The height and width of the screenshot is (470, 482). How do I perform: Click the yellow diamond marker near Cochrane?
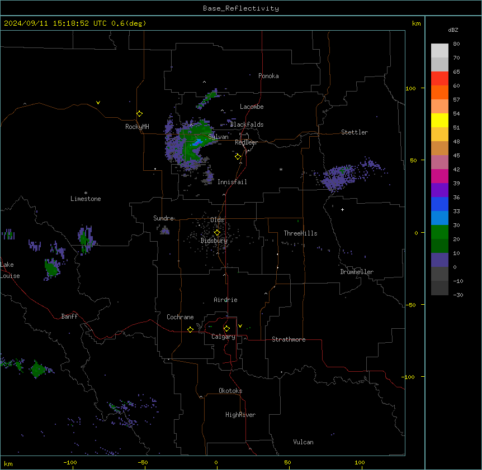pyautogui.click(x=191, y=329)
